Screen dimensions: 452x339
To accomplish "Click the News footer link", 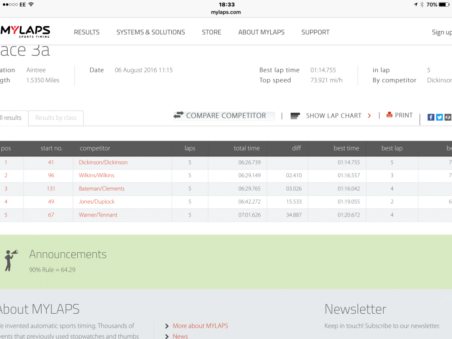I will tap(180, 336).
